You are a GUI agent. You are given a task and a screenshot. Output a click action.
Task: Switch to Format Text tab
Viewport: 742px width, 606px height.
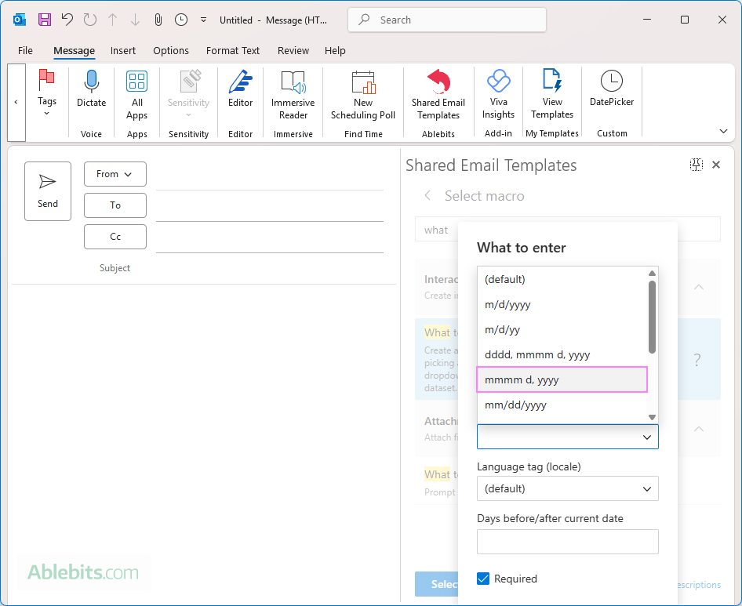[x=233, y=51]
